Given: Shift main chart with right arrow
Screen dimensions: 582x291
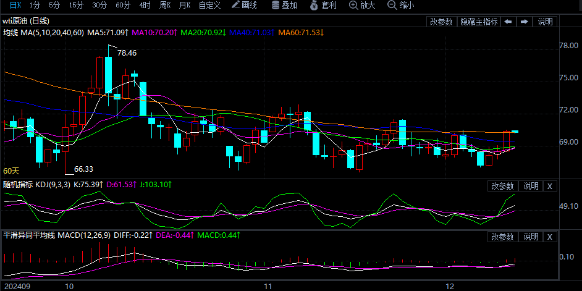Looking at the screenshot, I should (x=524, y=22).
